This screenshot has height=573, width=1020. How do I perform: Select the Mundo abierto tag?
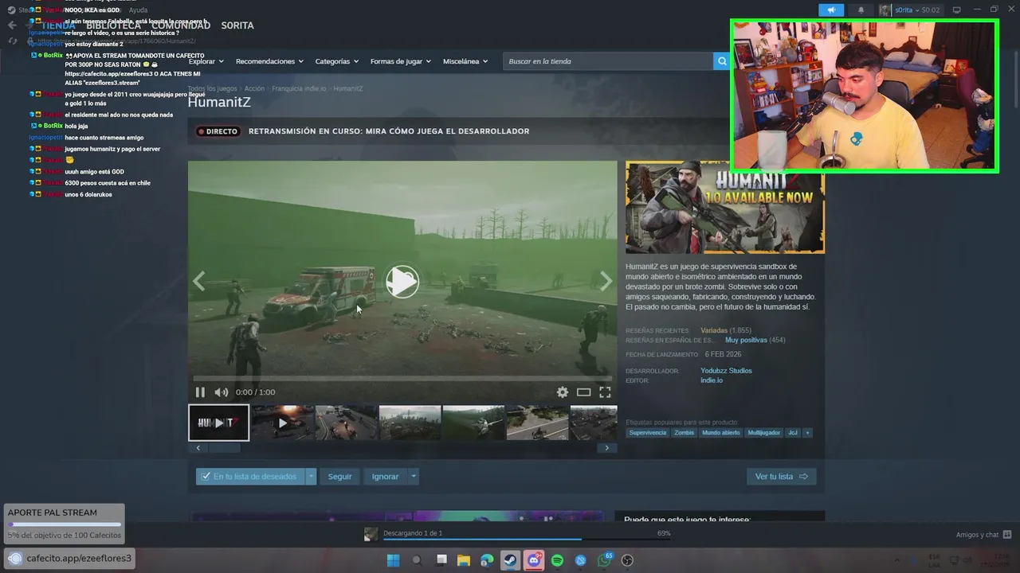pos(720,433)
